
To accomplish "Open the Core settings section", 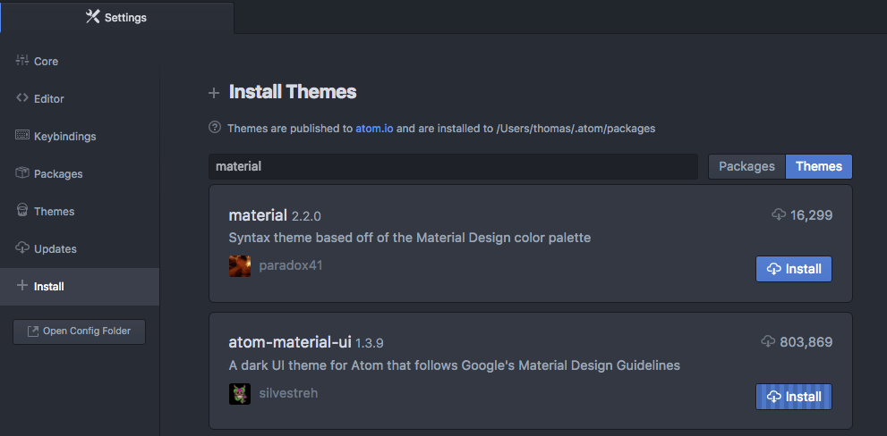I will click(46, 62).
